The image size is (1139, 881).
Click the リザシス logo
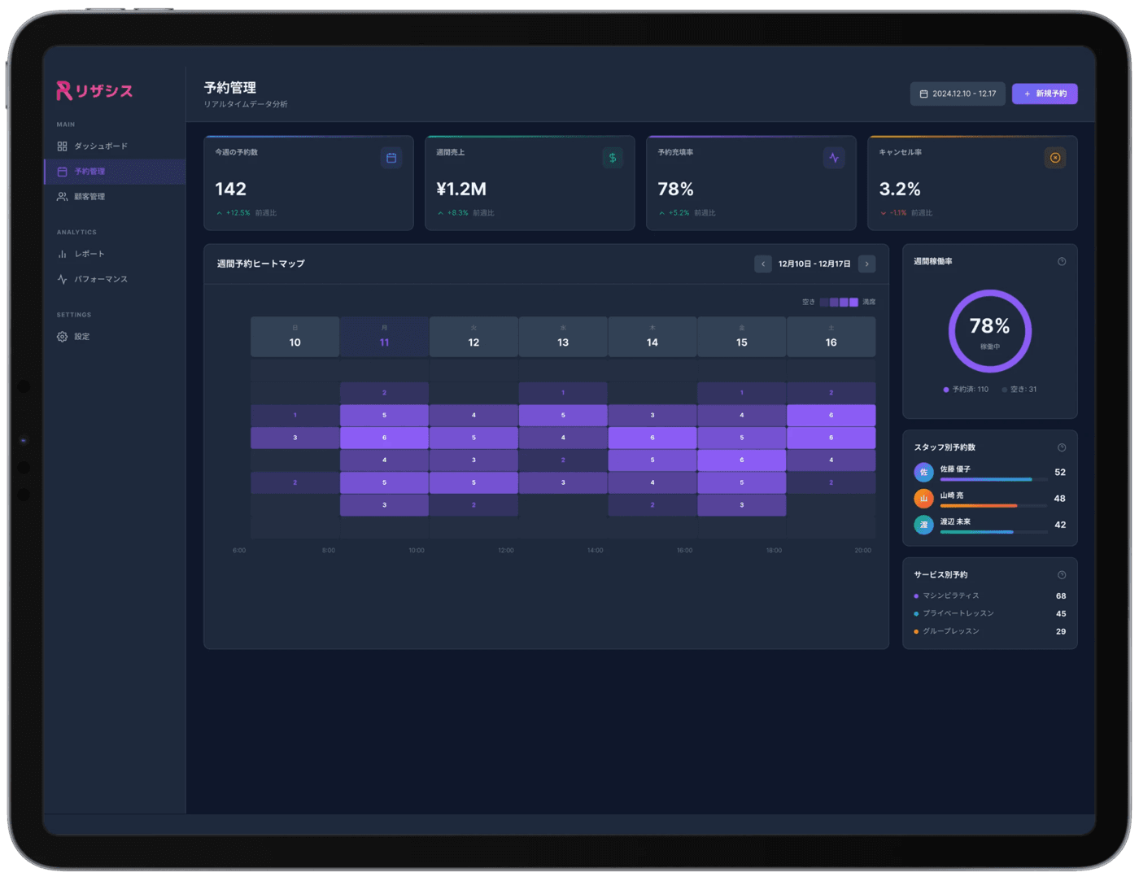(94, 91)
